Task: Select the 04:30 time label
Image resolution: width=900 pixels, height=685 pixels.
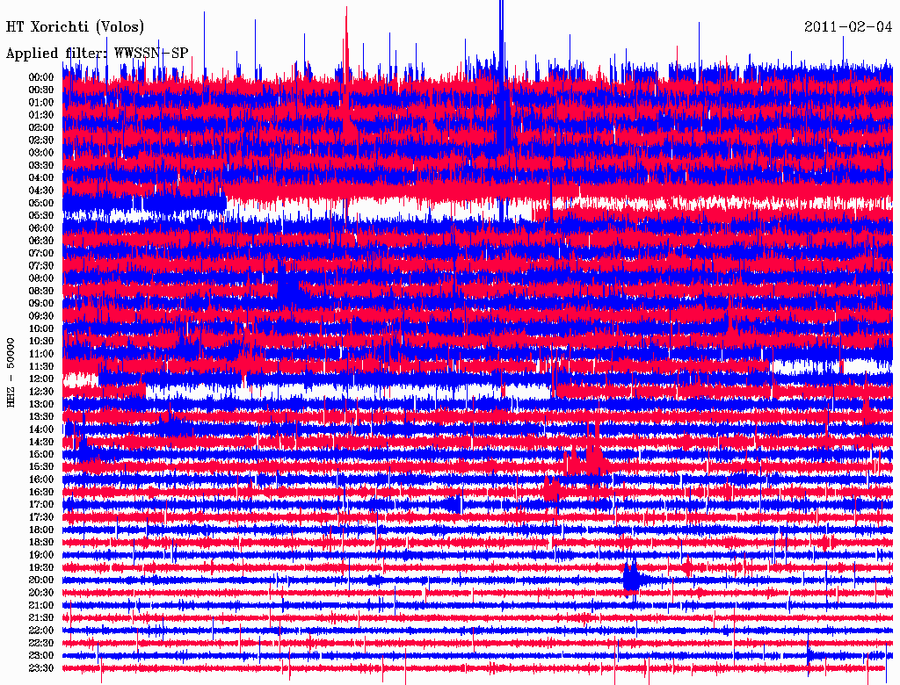Action: (x=41, y=191)
